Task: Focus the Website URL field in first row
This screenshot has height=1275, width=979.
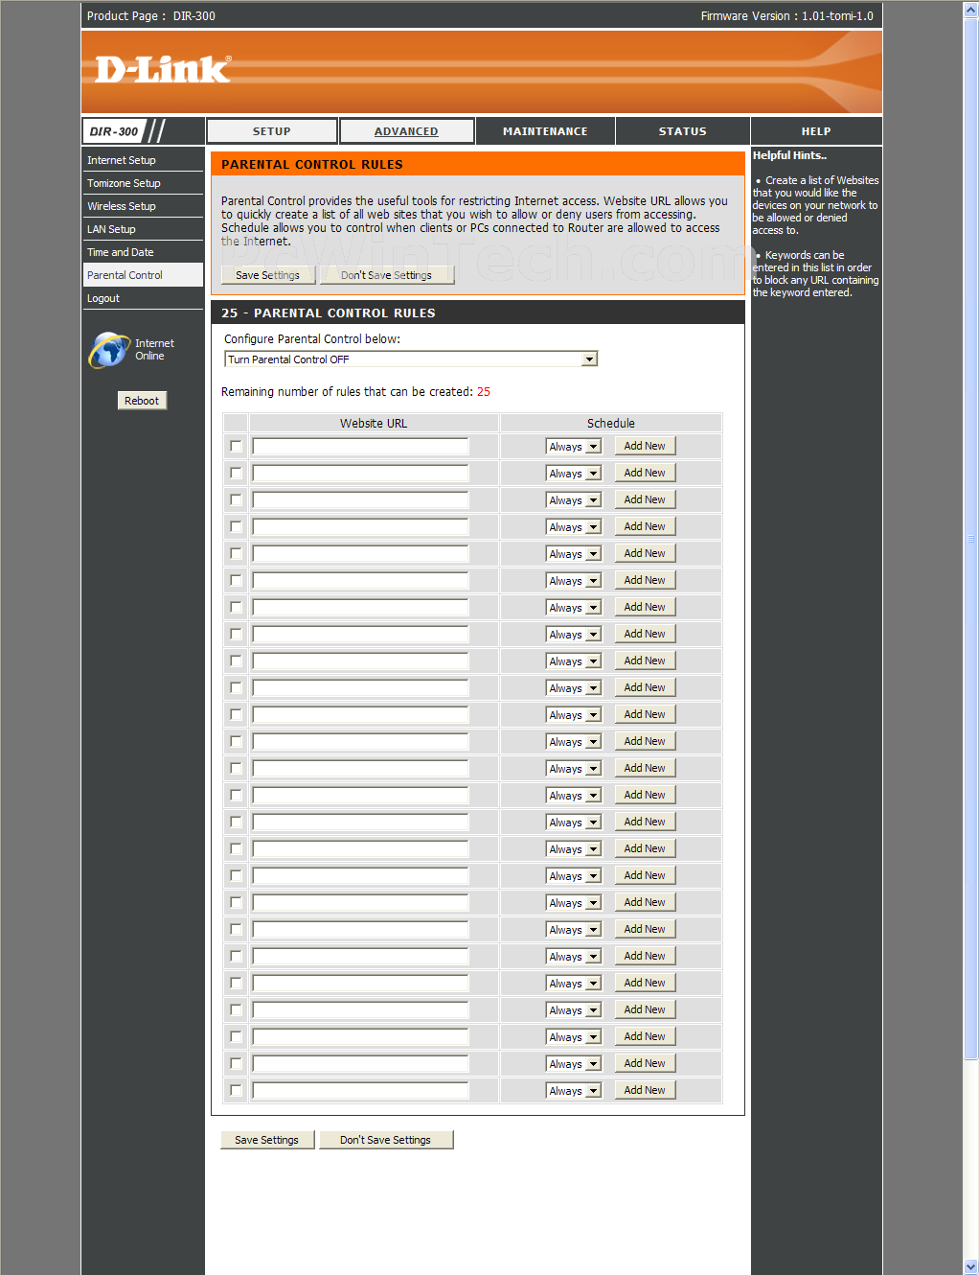Action: (x=360, y=447)
